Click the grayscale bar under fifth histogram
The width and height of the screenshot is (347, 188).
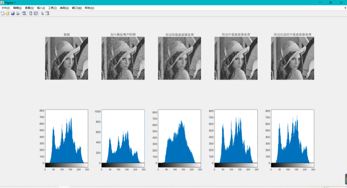[x=293, y=165]
